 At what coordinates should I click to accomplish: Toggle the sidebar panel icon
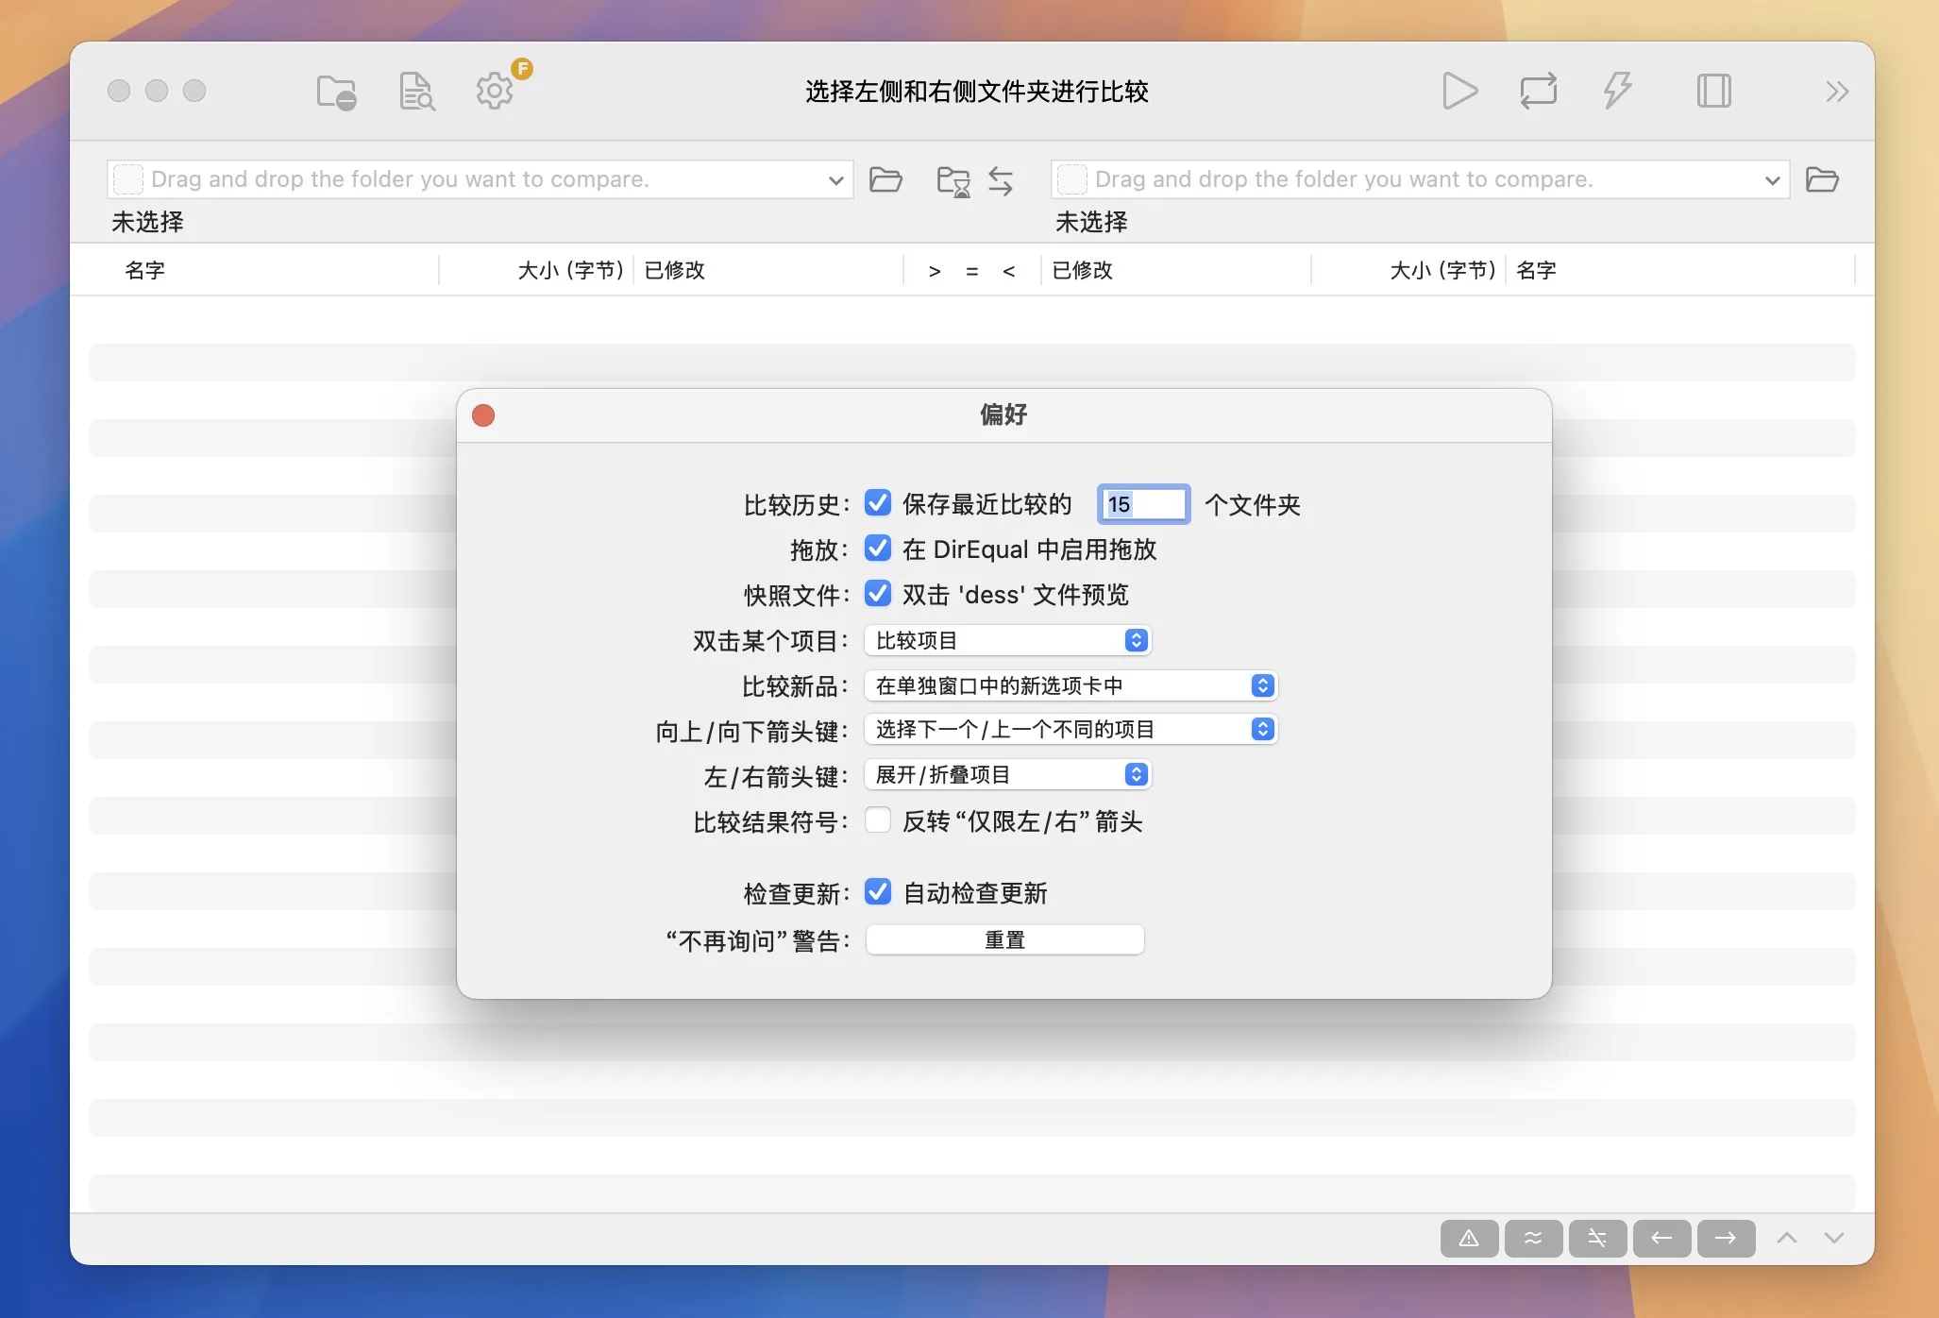pyautogui.click(x=1713, y=92)
